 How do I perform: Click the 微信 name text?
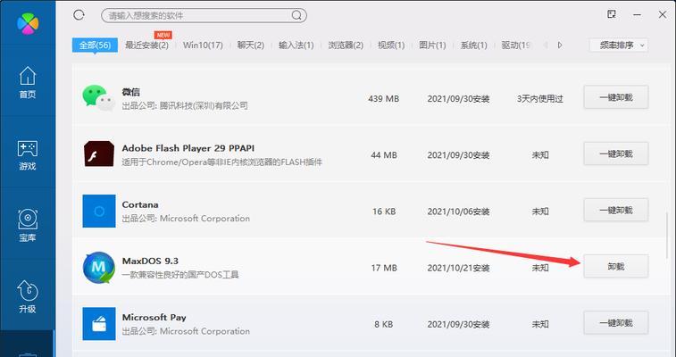[130, 92]
